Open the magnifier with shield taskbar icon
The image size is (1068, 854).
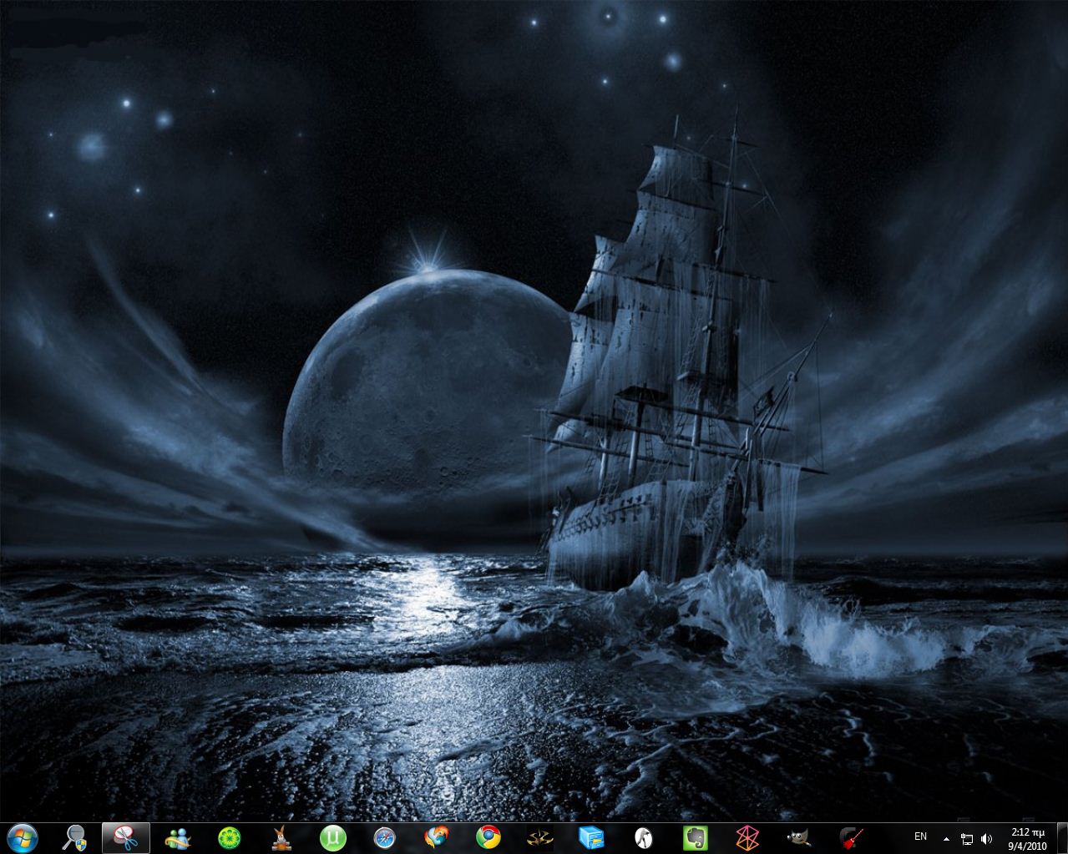point(74,837)
